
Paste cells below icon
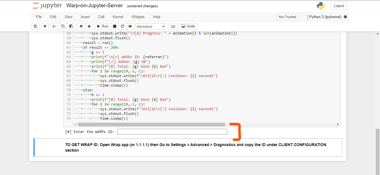[x=71, y=26]
